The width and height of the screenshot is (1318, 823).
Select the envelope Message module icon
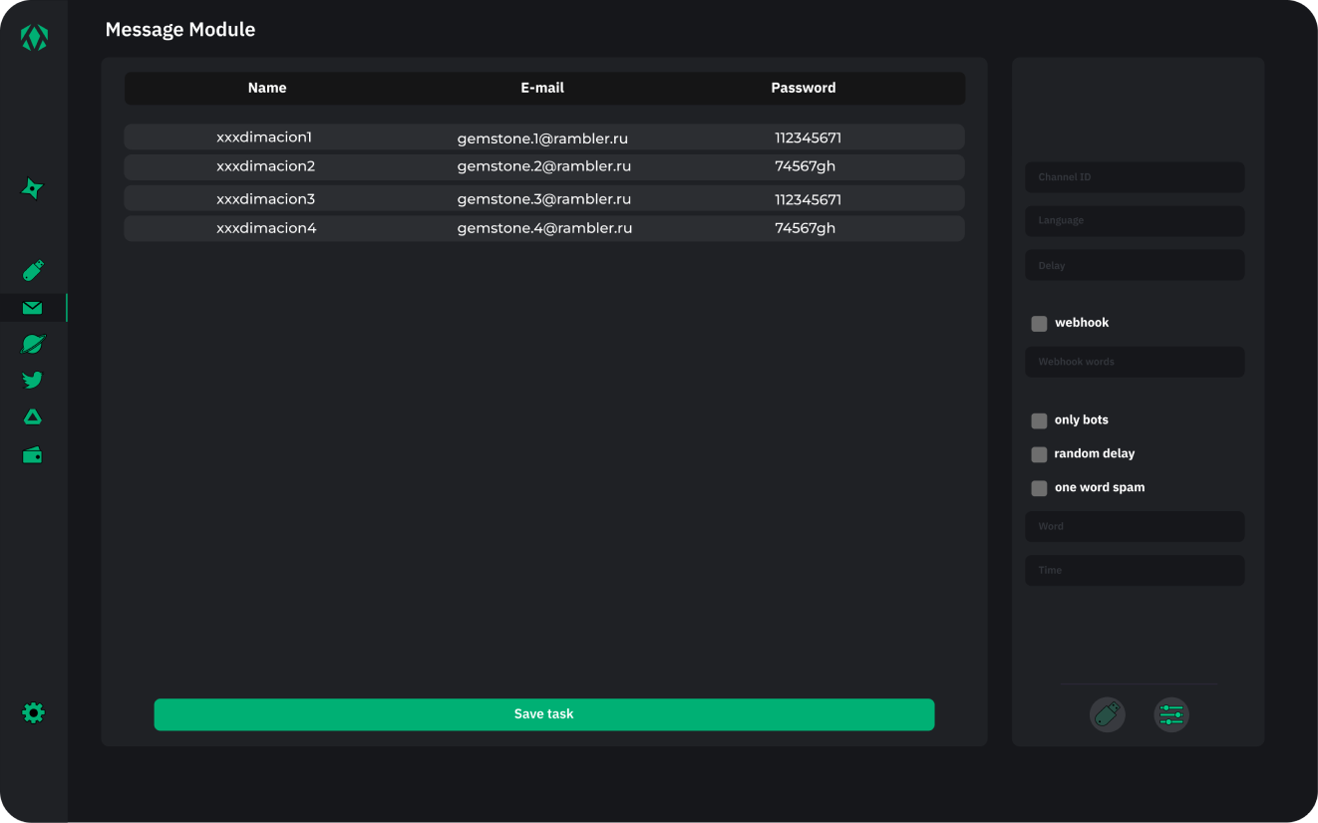(33, 308)
